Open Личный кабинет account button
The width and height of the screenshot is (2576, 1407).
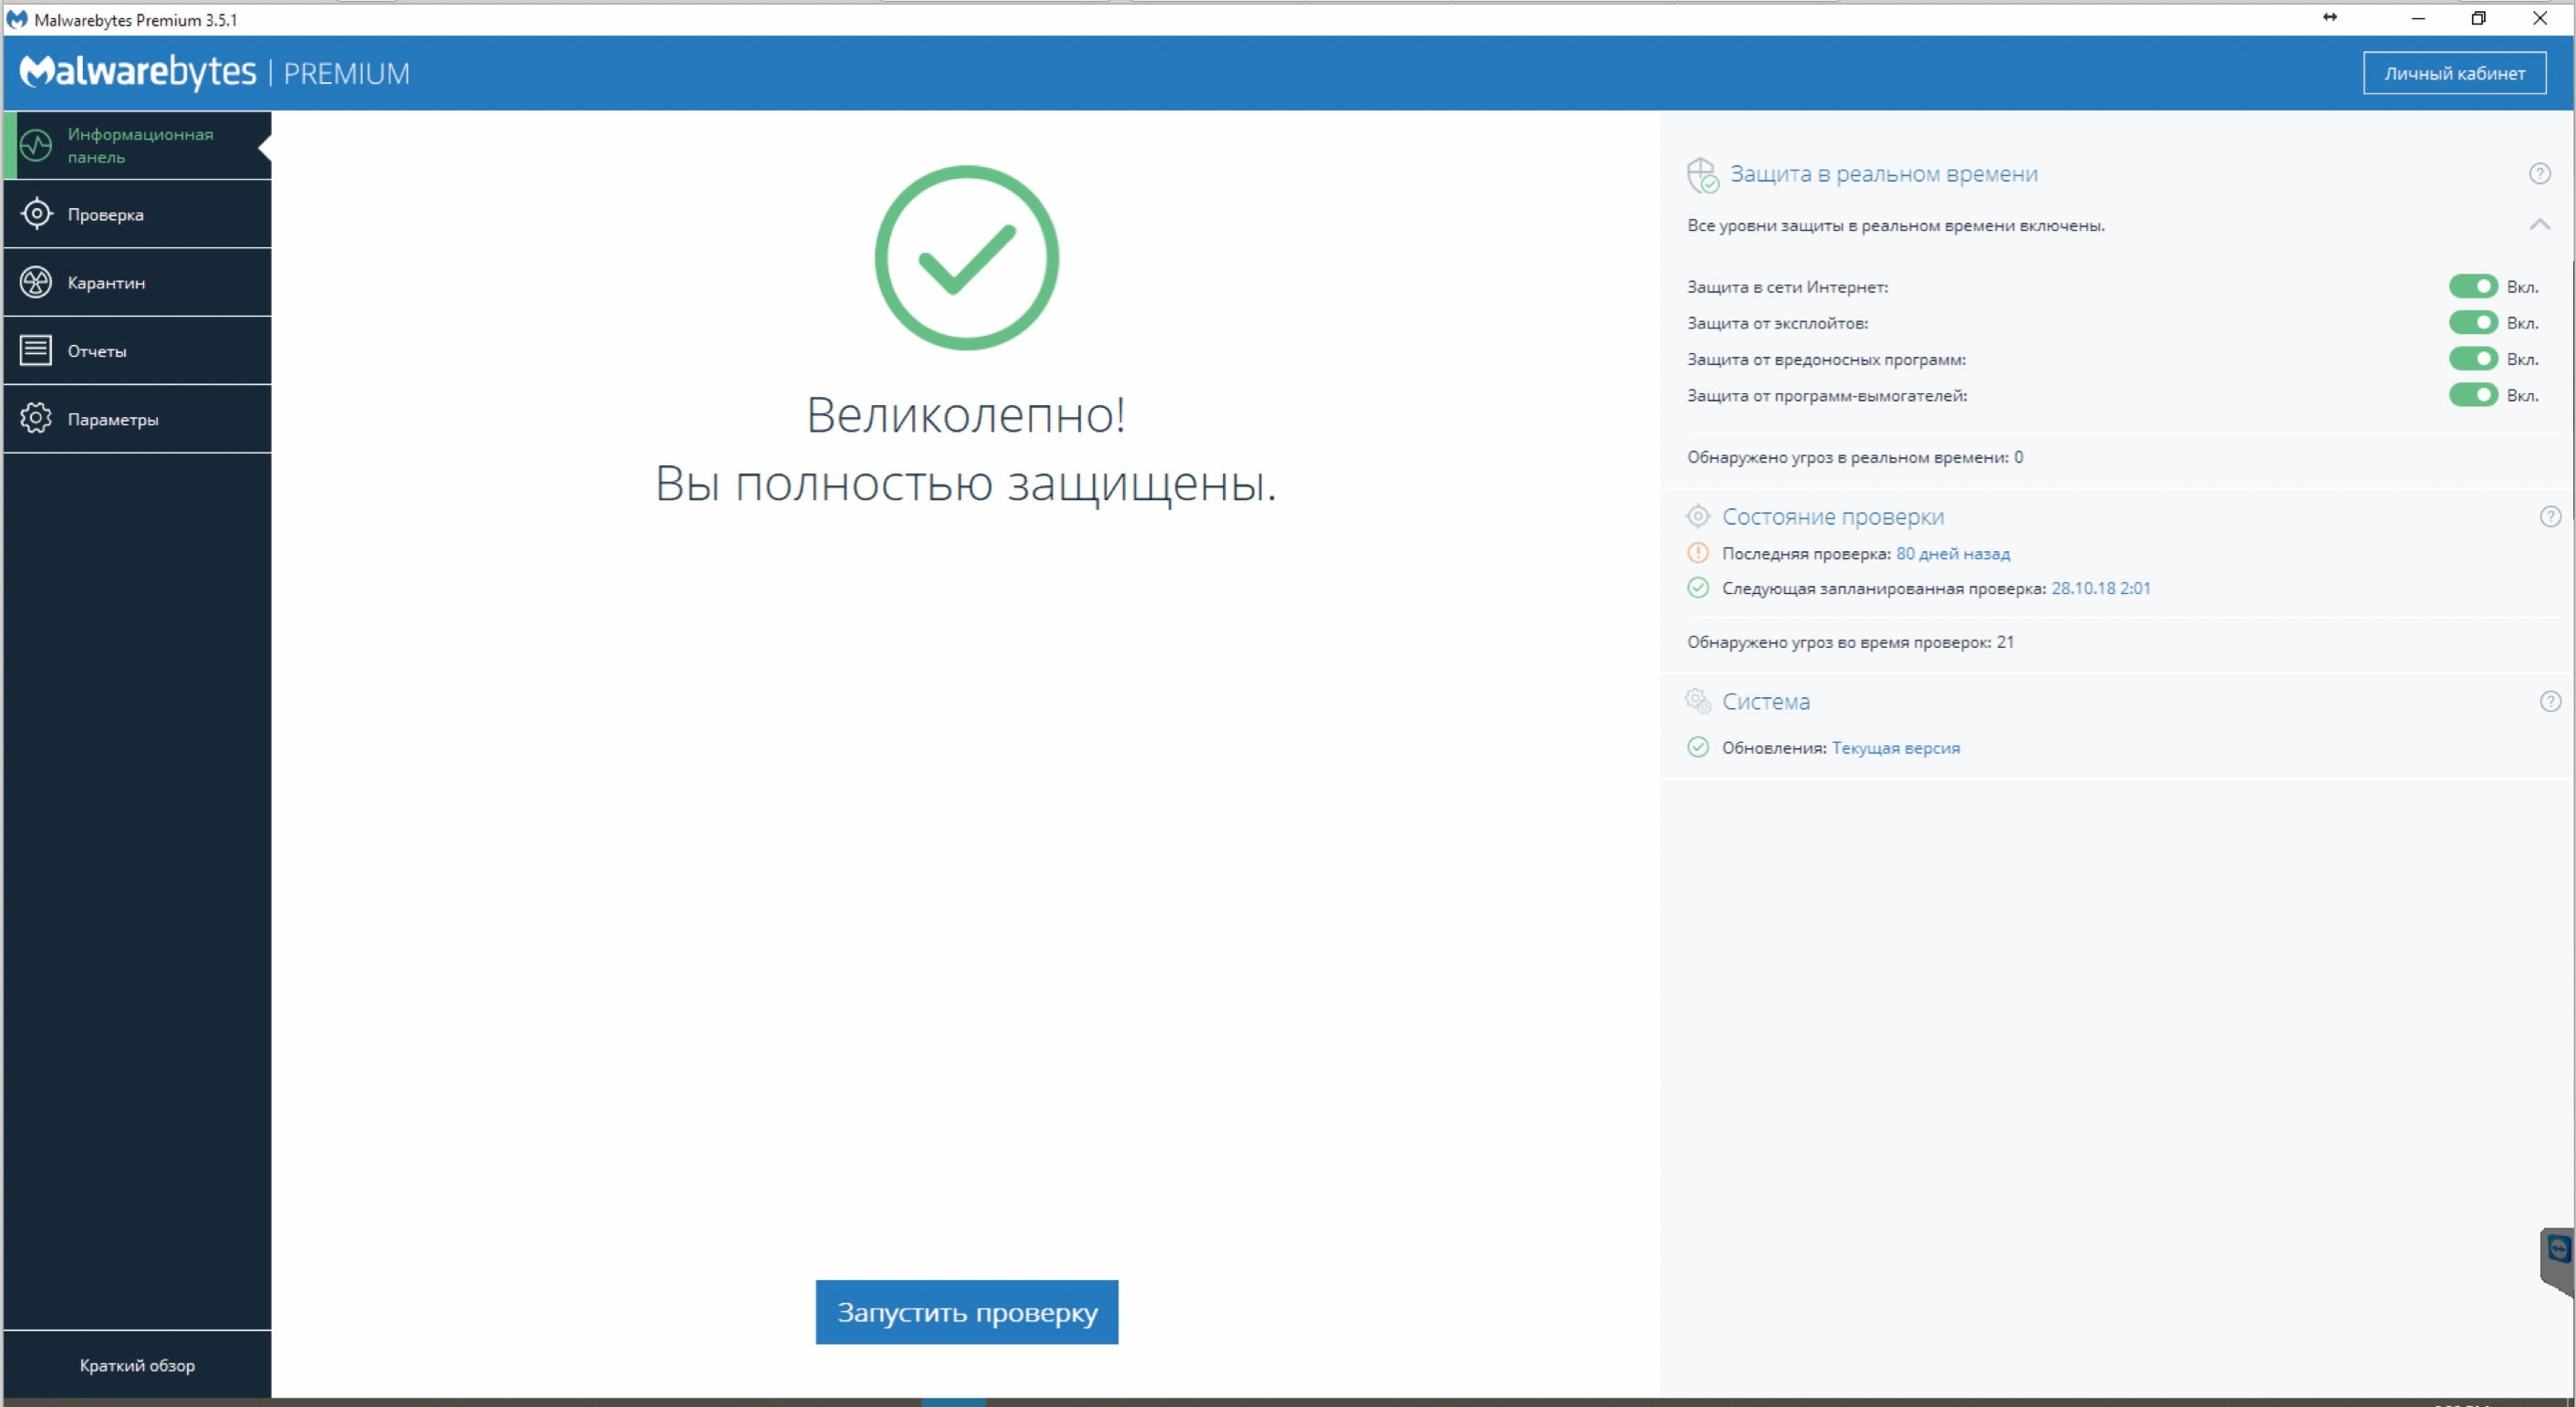point(2454,73)
